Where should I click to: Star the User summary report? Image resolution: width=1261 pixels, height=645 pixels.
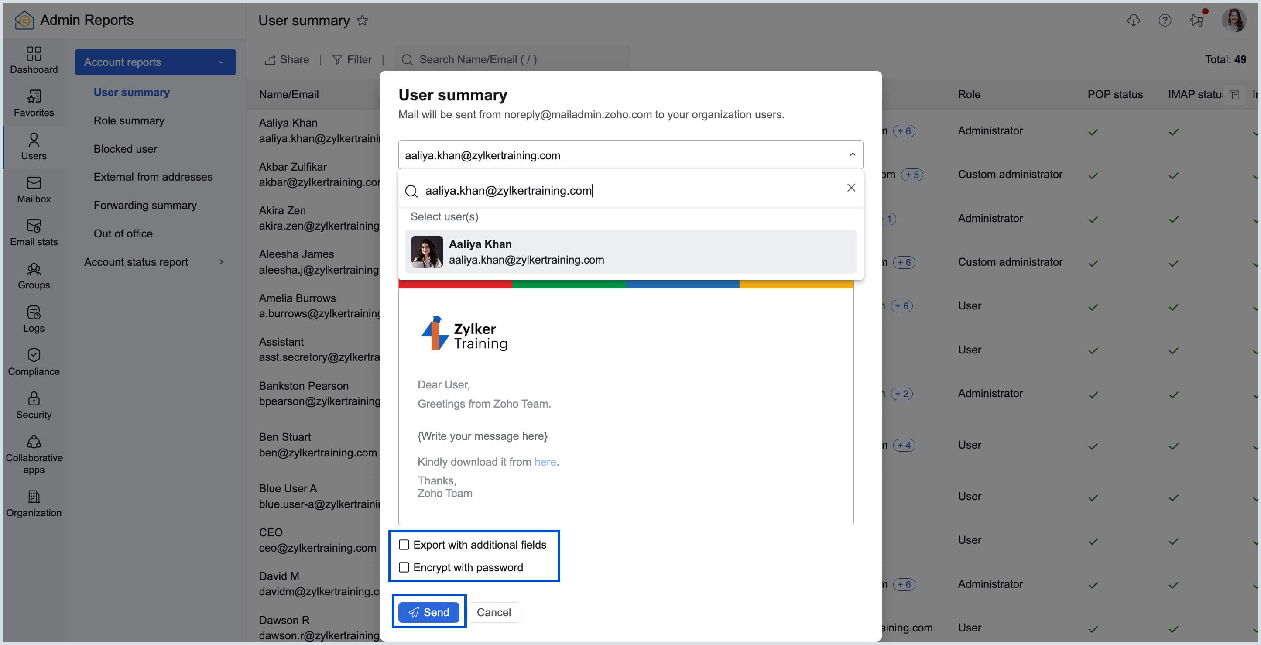click(362, 21)
